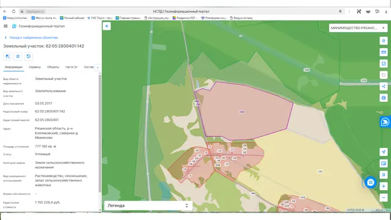Click parcel label 461 on the map
This screenshot has height=220, width=391.
pos(254,193)
